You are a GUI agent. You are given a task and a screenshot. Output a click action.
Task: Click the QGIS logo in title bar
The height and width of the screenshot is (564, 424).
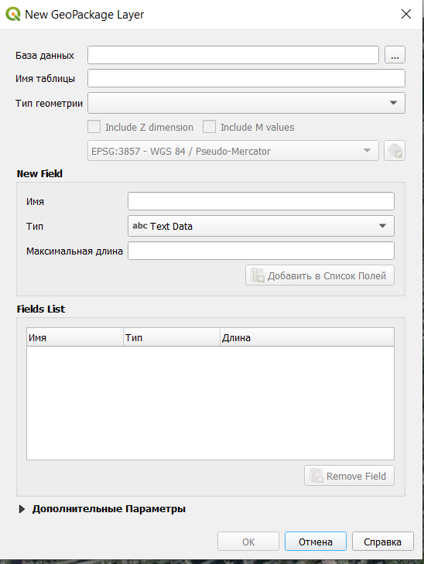point(13,15)
